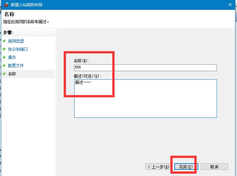Click inside the 描述(可选) text area
Screen dimensions: 237x176
(x=145, y=98)
